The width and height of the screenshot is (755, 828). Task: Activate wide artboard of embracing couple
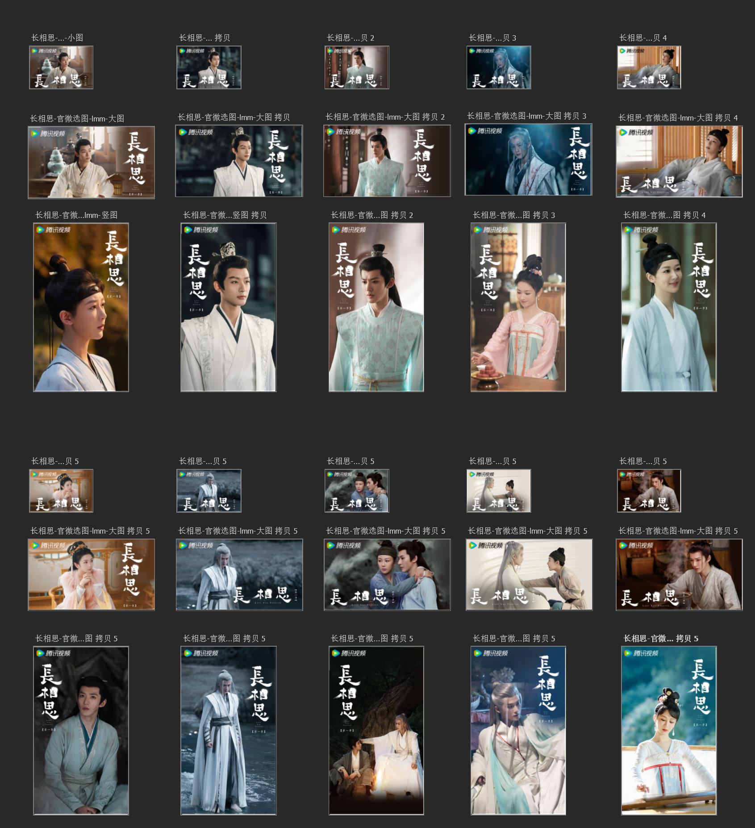tap(387, 575)
